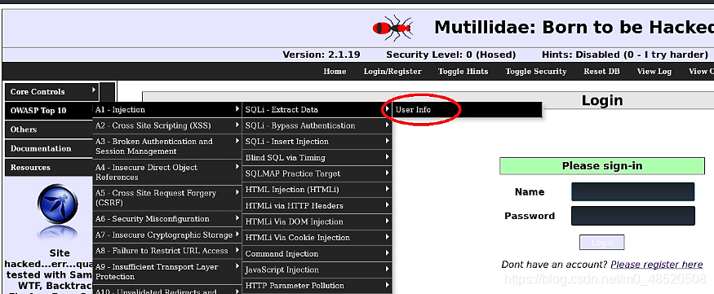Viewport: 714px width, 294px height.
Task: Click Hints: Disabled status text
Action: point(625,55)
